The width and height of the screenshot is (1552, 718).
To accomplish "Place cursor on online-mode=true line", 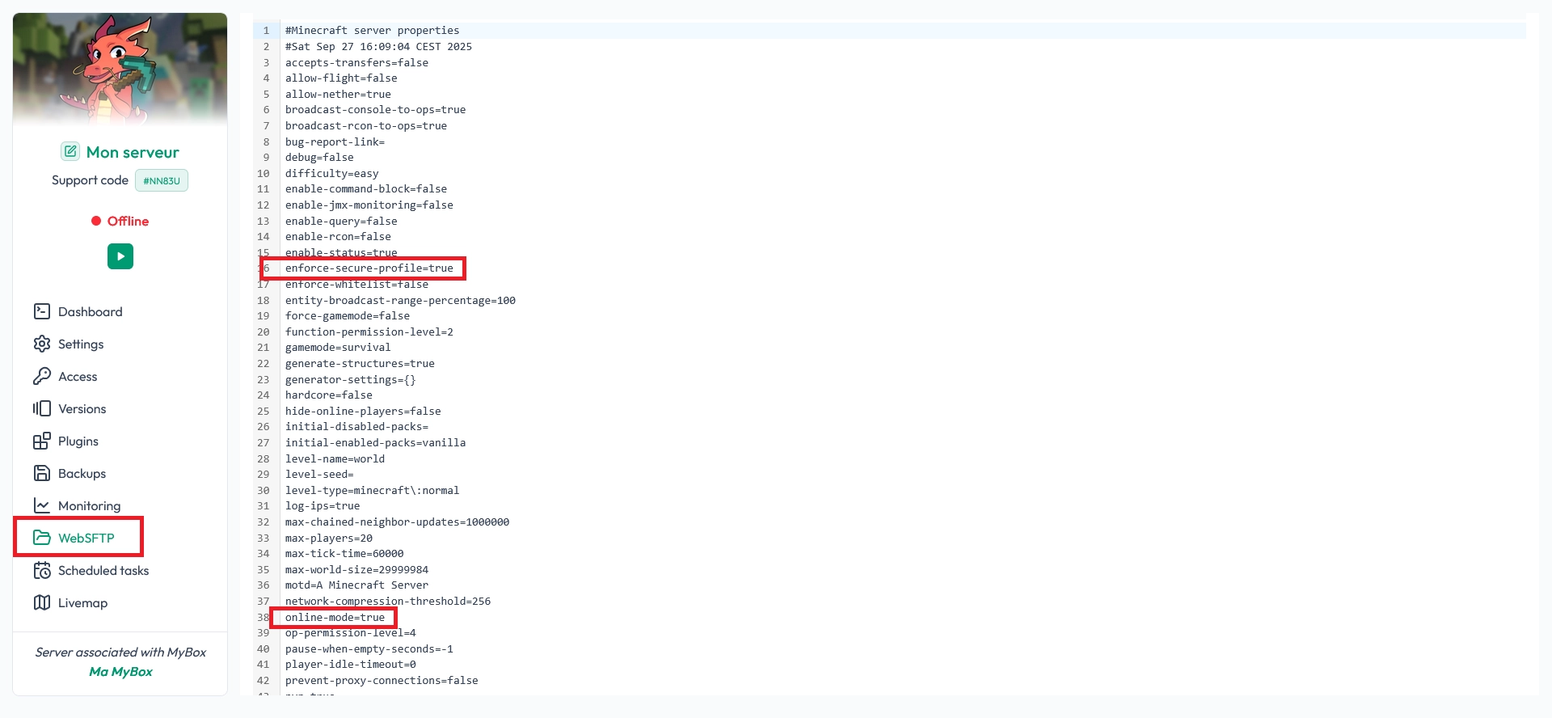I will click(335, 618).
